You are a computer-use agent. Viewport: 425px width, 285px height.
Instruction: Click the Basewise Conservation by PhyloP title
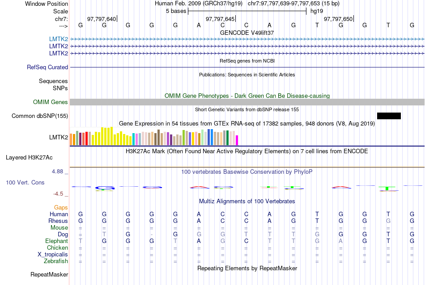247,172
